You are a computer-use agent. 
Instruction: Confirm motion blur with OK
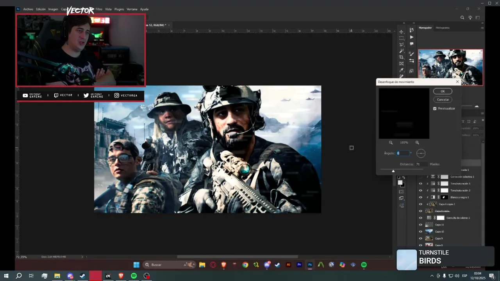(443, 91)
